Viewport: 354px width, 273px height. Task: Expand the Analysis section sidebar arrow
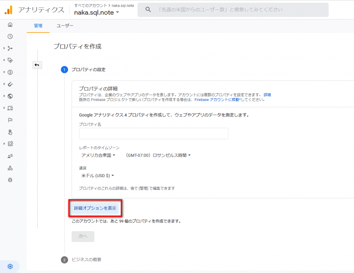click(x=4, y=144)
